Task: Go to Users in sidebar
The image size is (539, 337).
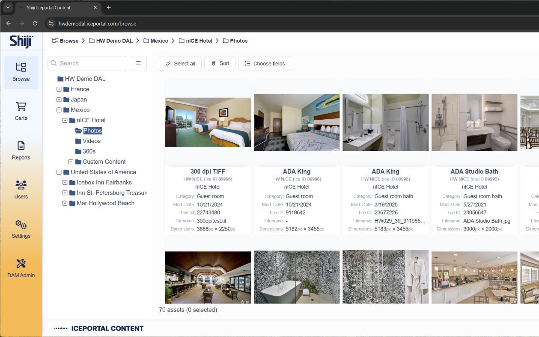Action: 21,185
